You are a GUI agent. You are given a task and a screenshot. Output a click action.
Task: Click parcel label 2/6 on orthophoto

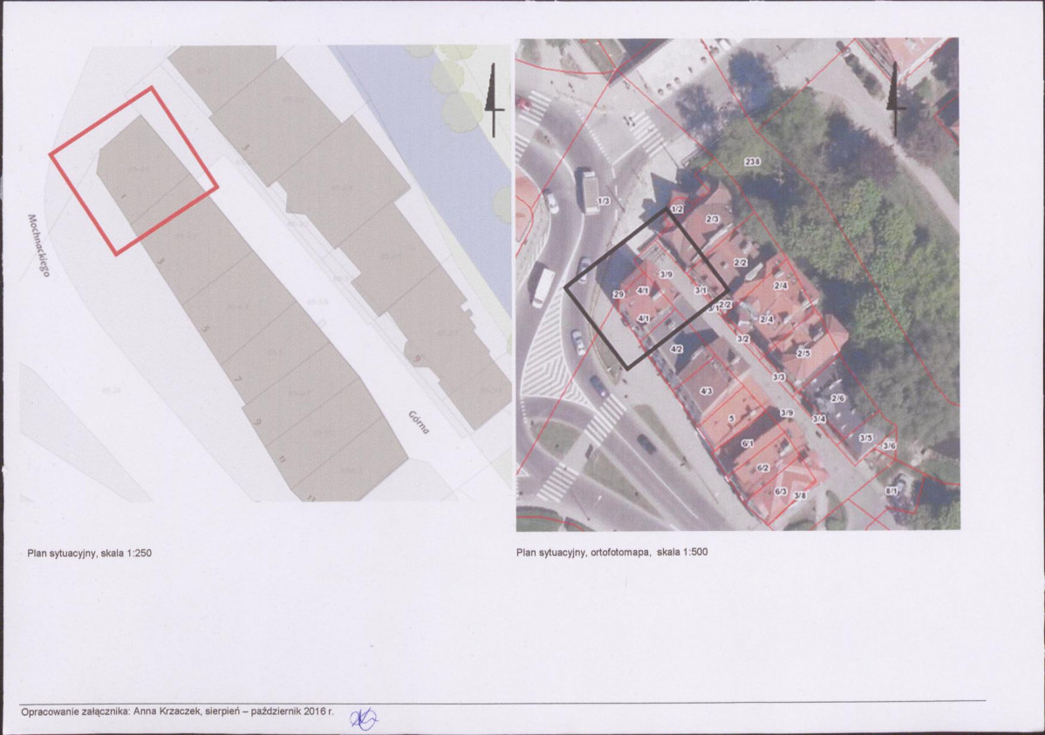coord(837,398)
